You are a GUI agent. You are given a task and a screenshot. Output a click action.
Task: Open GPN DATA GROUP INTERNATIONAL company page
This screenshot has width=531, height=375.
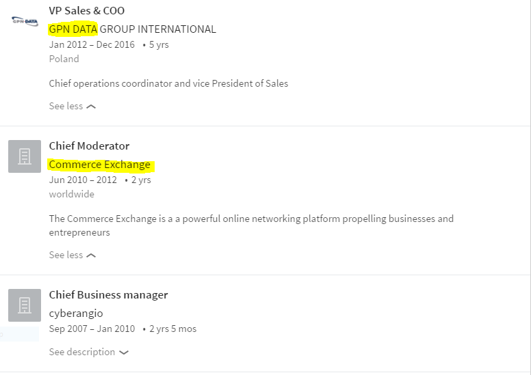(133, 29)
